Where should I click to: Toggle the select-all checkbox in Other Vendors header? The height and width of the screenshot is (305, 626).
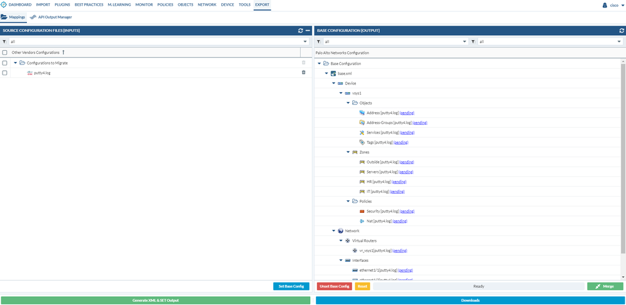click(5, 53)
